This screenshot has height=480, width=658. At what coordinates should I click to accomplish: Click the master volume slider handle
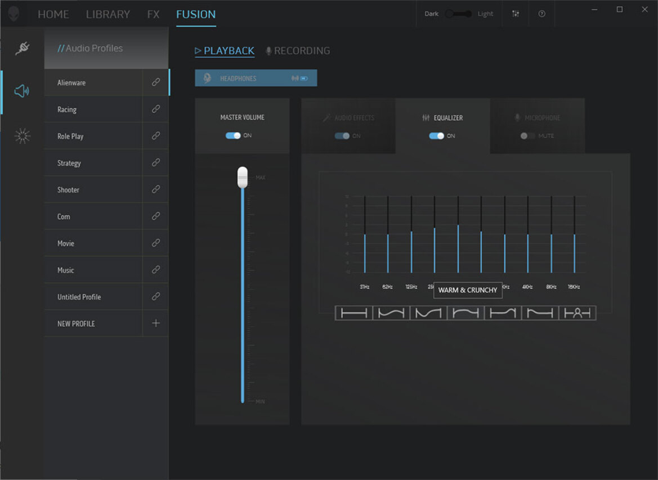click(x=243, y=177)
